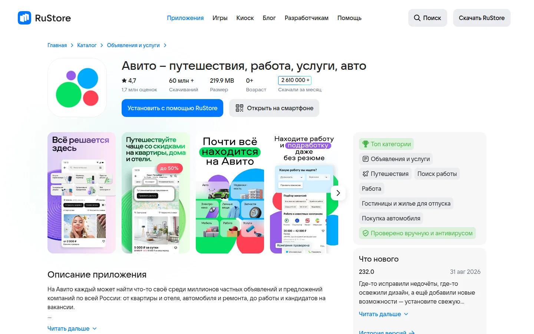Select Гостиницы и жилье для отпуска tag
The image size is (534, 334).
tap(406, 203)
